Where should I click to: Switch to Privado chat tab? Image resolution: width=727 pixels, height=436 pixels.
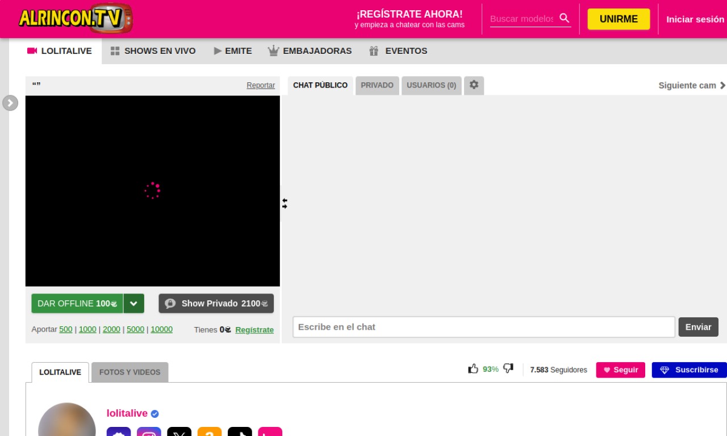377,85
